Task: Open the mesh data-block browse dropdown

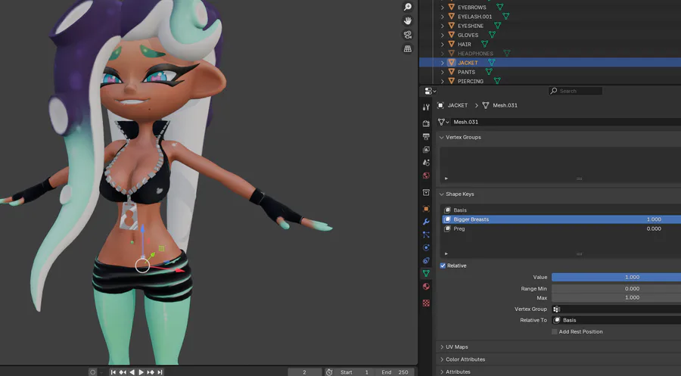Action: (x=443, y=122)
